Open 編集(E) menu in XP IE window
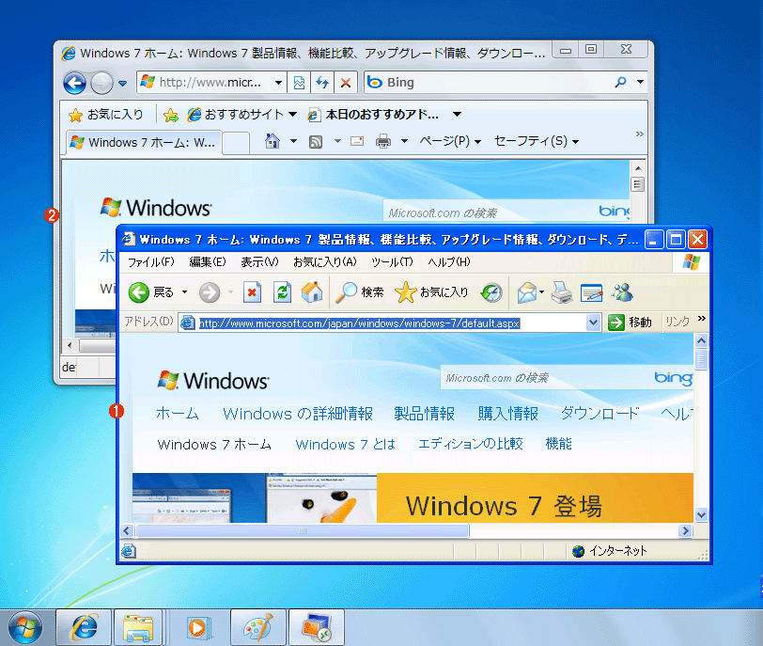Image resolution: width=763 pixels, height=646 pixels. tap(208, 262)
